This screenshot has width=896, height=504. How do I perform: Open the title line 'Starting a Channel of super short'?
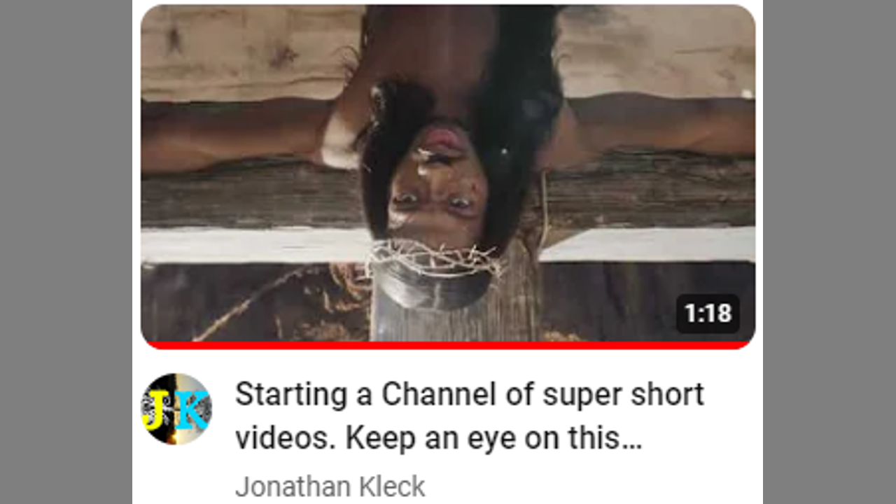(469, 395)
